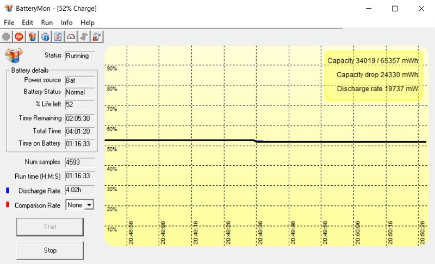
Task: Click the Num samples field 4593
Action: (x=80, y=162)
